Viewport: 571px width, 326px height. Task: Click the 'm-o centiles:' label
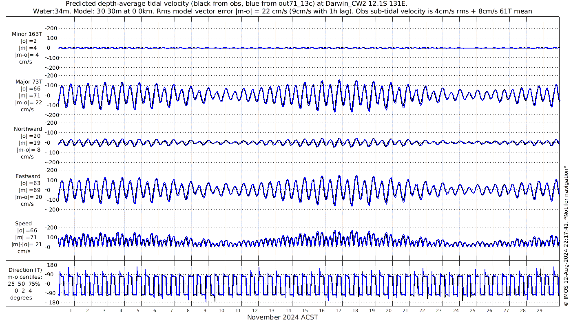25,277
